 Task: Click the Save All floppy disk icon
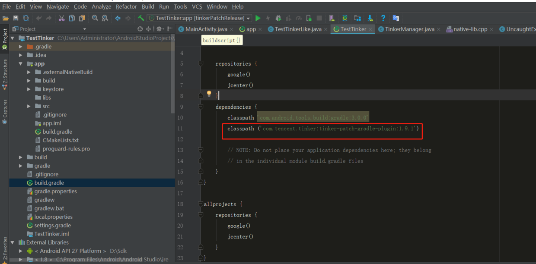click(16, 18)
